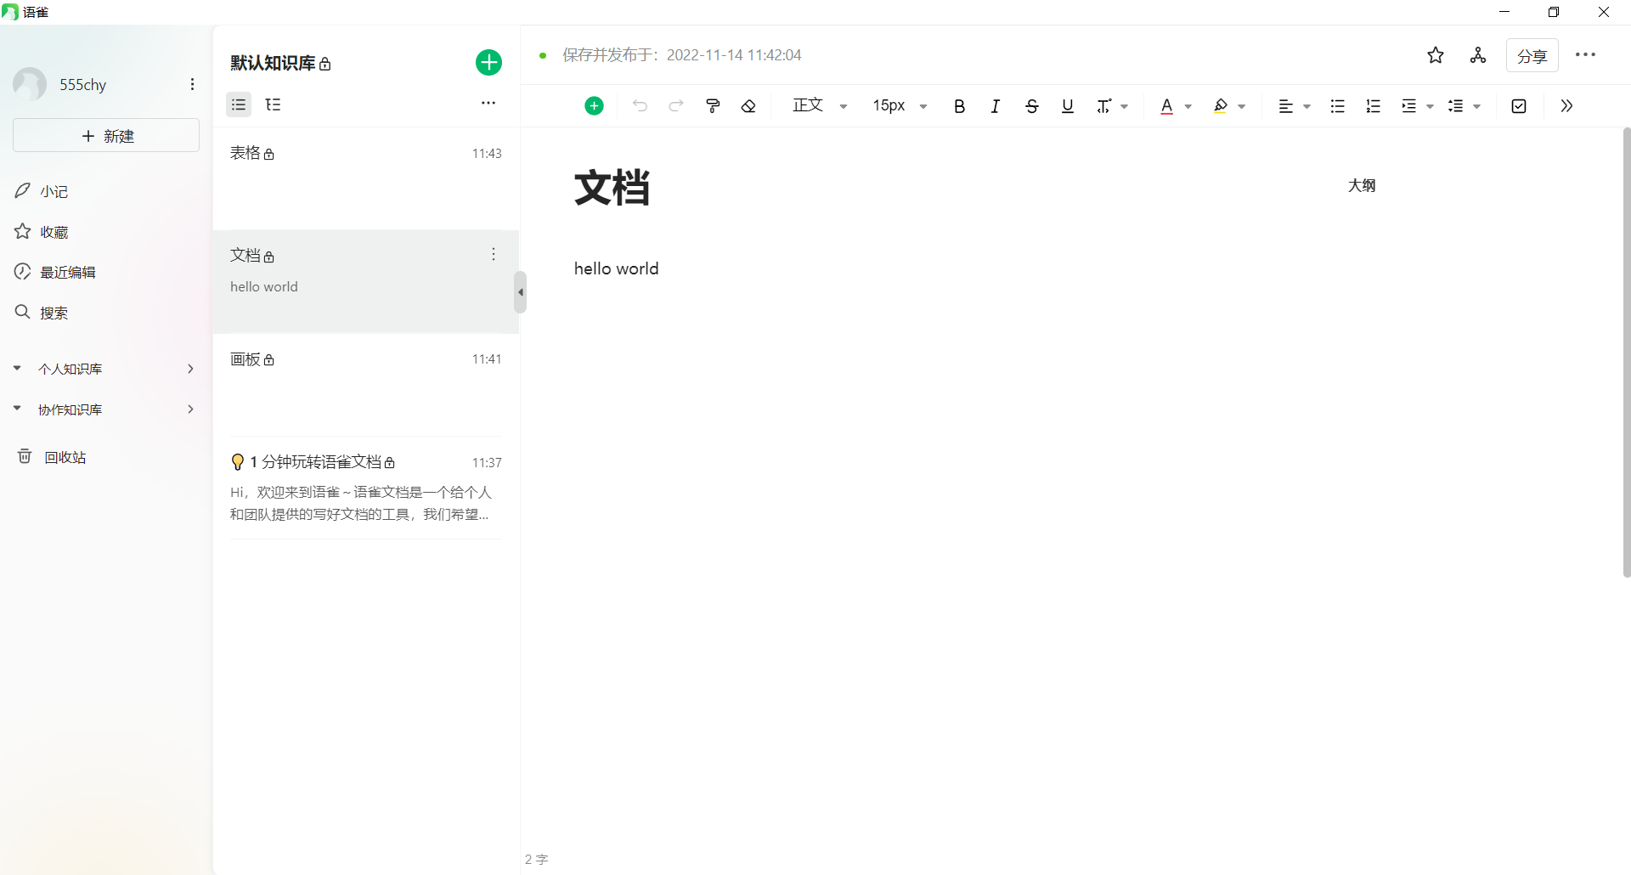Redo the last action
This screenshot has height=875, width=1631.
click(x=676, y=106)
